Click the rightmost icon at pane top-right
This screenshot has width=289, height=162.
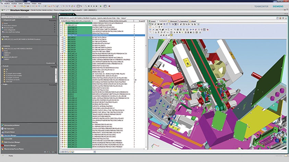pyautogui.click(x=286, y=18)
